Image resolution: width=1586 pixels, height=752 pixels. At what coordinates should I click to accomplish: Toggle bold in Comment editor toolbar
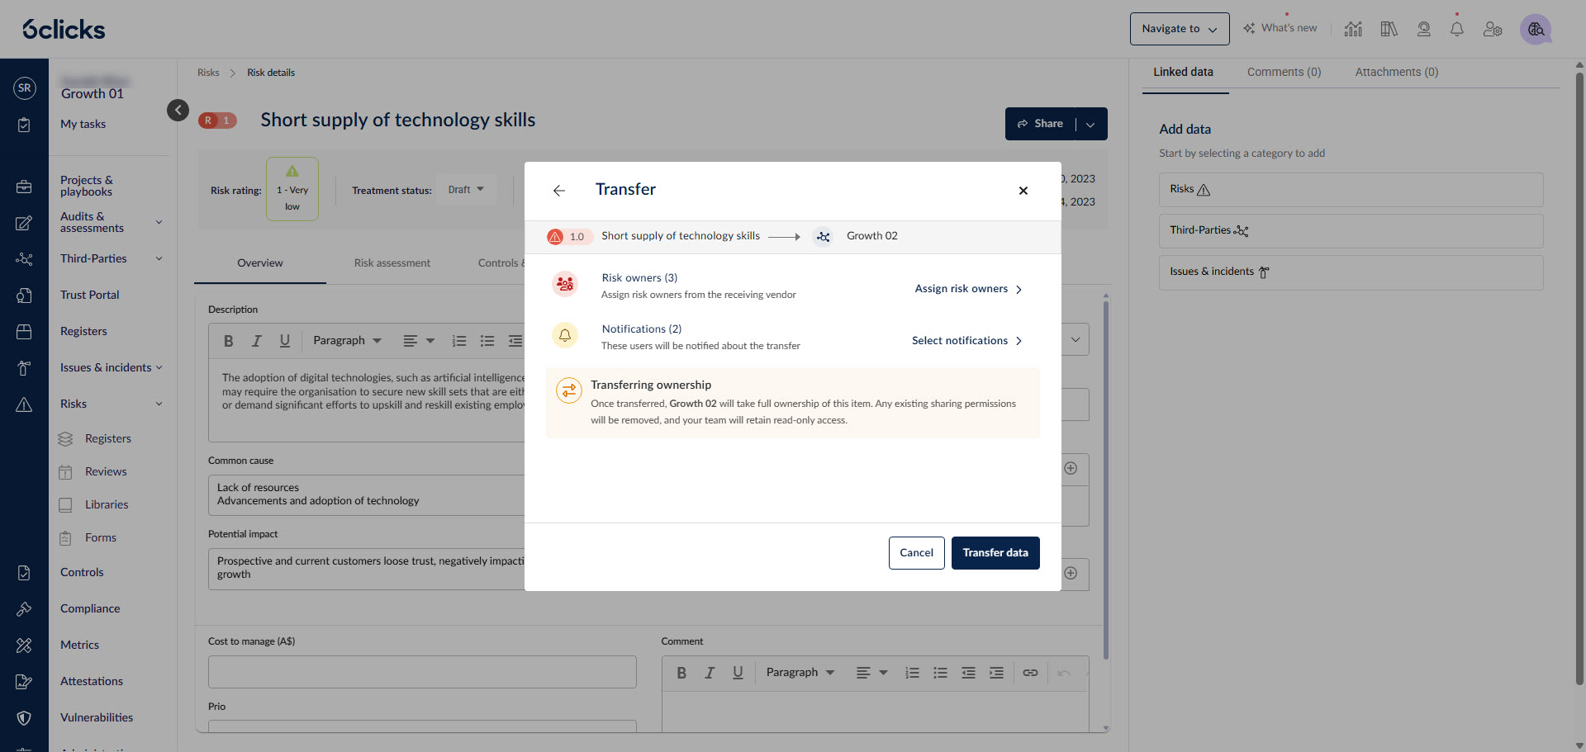681,673
